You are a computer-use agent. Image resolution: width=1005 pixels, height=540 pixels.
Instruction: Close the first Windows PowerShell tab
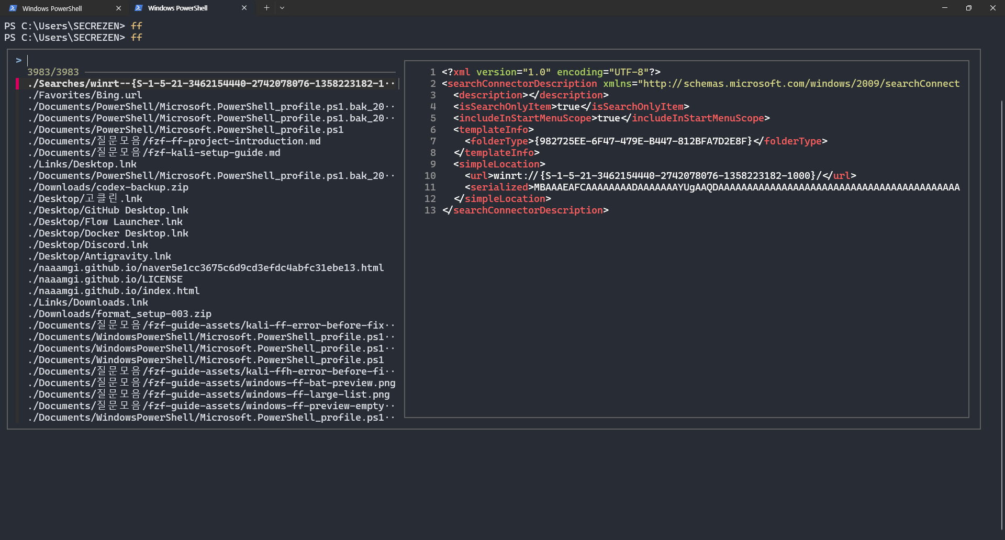[x=118, y=8]
